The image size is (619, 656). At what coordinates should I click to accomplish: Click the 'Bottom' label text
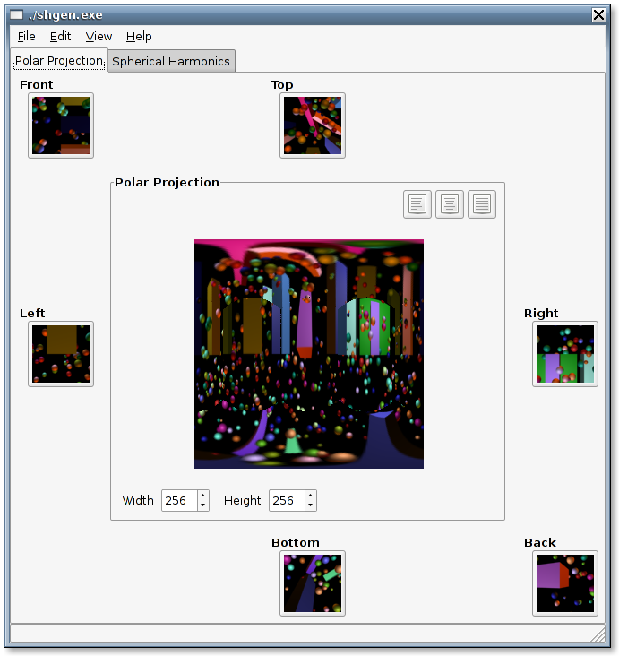(x=296, y=542)
